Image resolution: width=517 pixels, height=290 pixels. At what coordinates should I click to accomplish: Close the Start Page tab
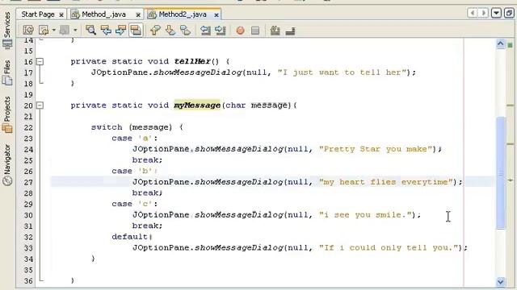coord(61,14)
